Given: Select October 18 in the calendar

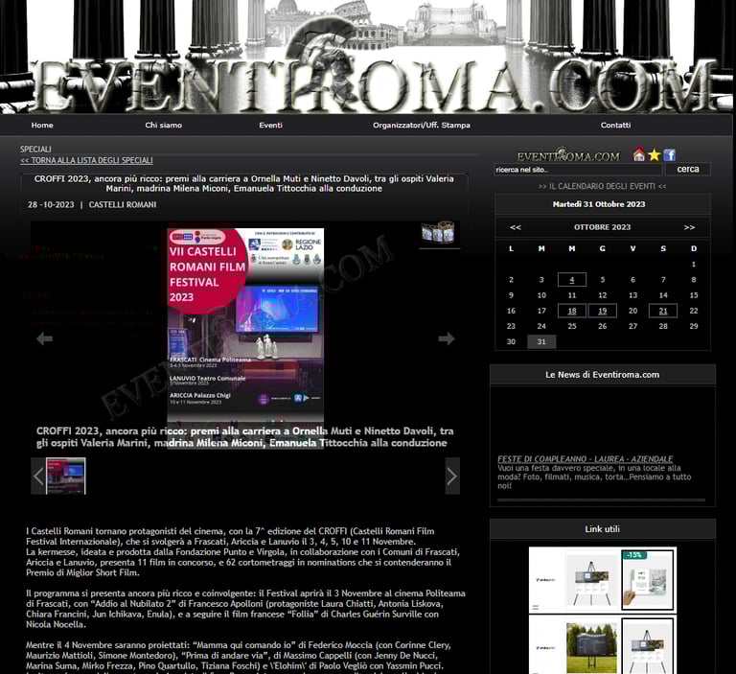Looking at the screenshot, I should (572, 311).
